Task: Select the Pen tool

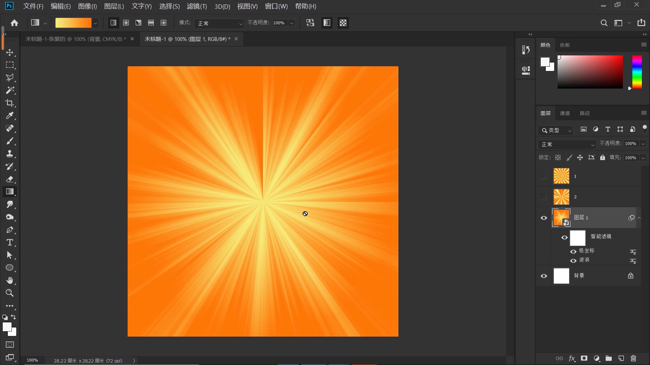Action: click(10, 230)
